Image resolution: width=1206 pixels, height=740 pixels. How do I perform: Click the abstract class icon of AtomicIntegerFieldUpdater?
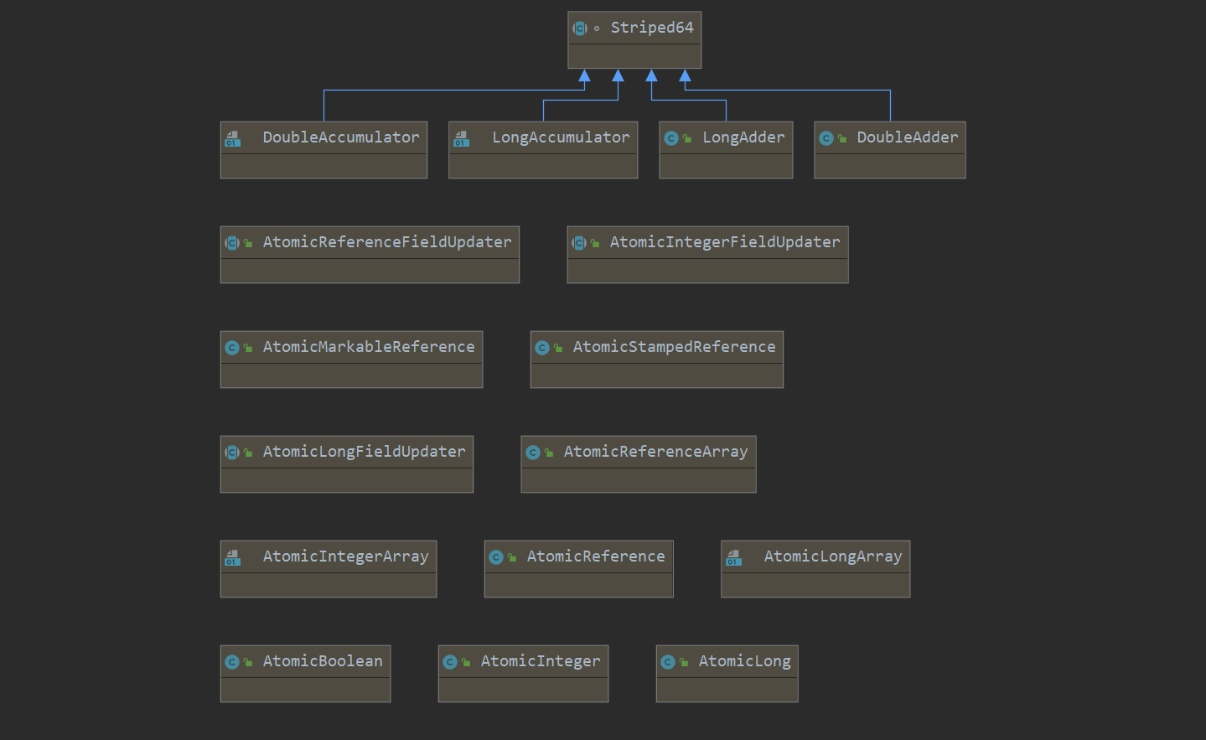click(x=579, y=243)
